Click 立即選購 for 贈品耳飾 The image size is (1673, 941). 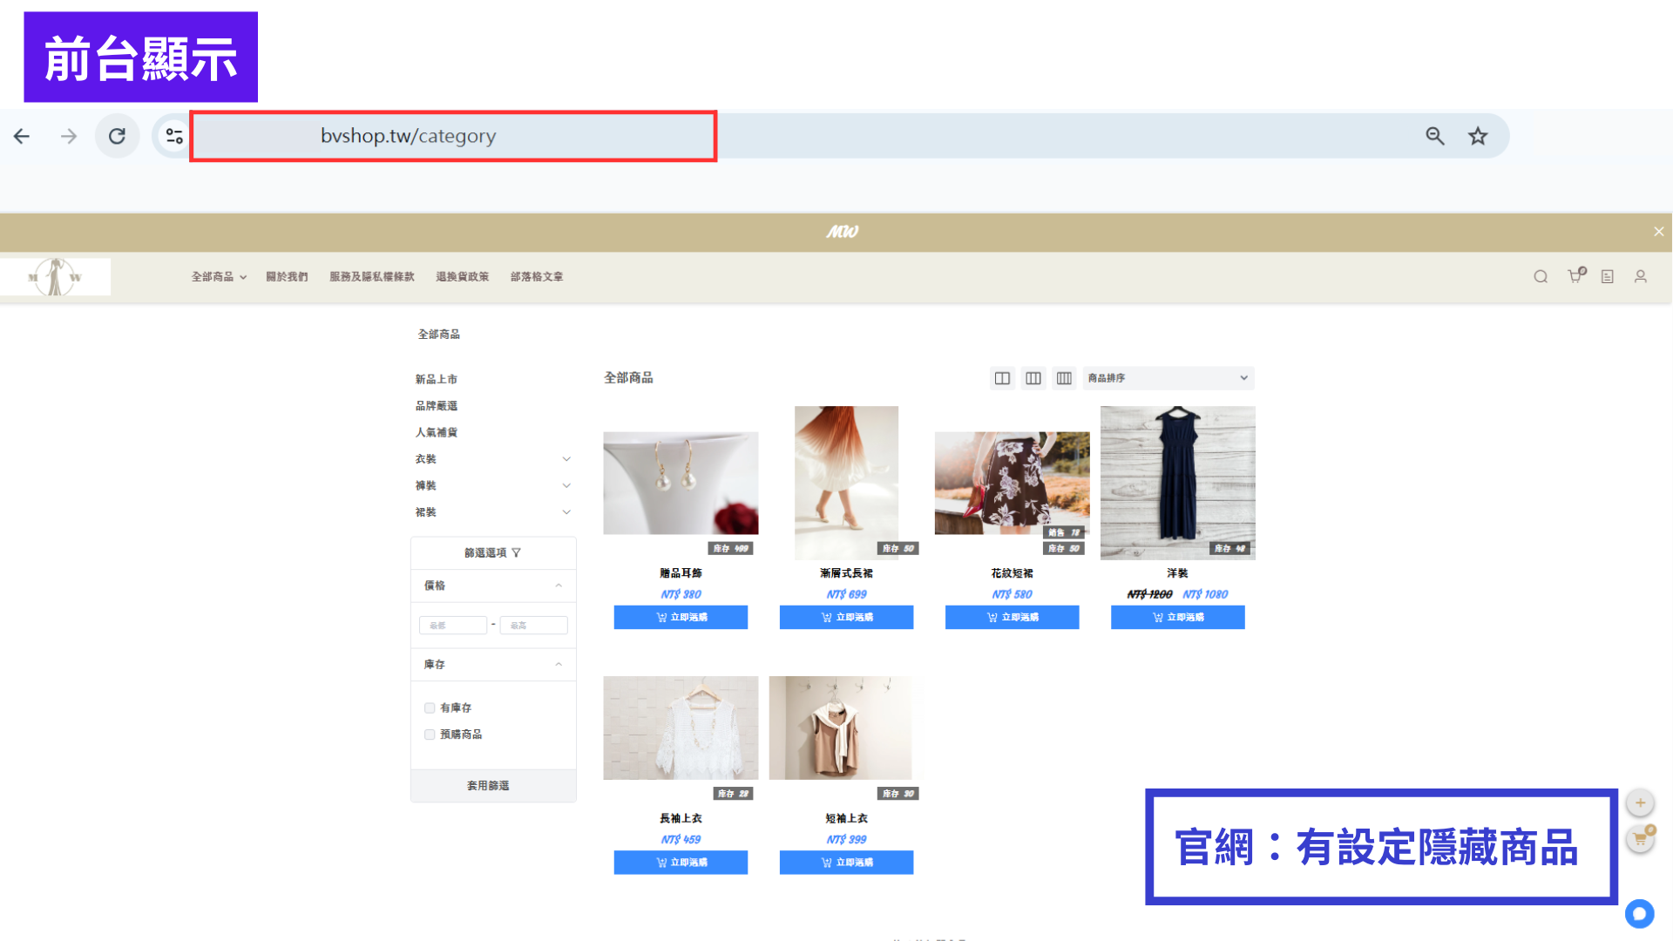pos(681,617)
